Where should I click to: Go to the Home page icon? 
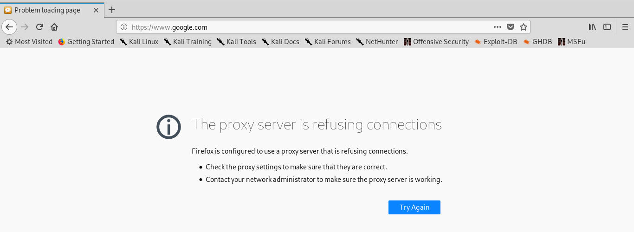pos(54,27)
